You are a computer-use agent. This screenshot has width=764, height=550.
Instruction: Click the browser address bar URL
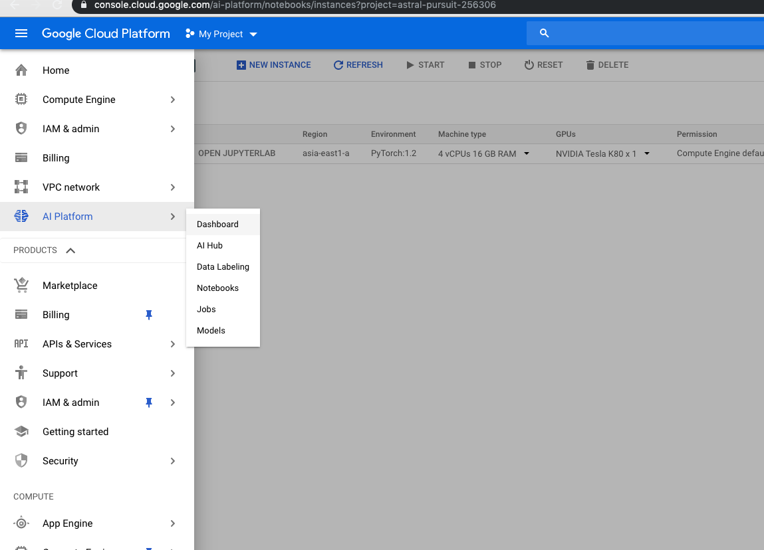(x=295, y=5)
